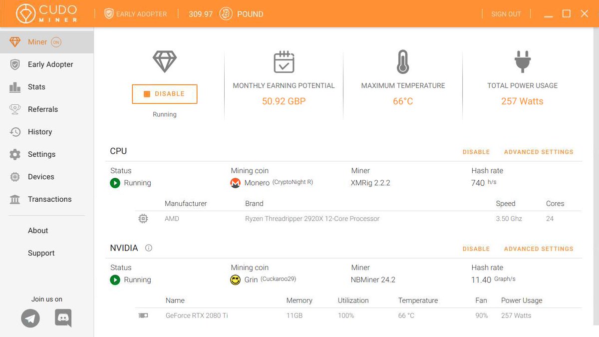Viewport: 599px width, 337px height.
Task: Click the AMD processor chip icon
Action: pos(143,219)
